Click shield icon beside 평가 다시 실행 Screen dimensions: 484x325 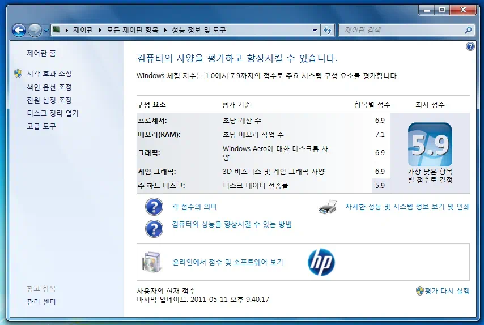[420, 291]
